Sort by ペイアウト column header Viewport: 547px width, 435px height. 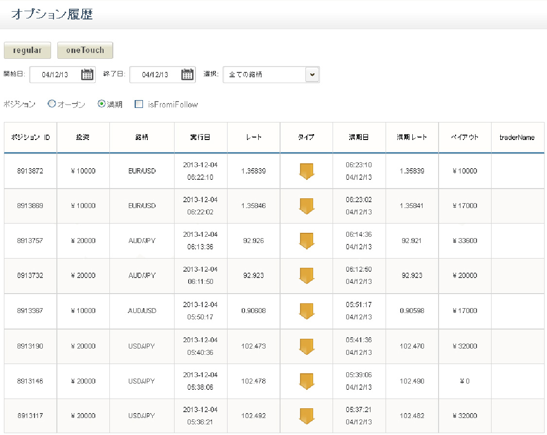pyautogui.click(x=465, y=138)
